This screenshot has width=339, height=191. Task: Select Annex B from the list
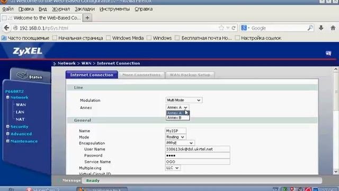tap(178, 118)
